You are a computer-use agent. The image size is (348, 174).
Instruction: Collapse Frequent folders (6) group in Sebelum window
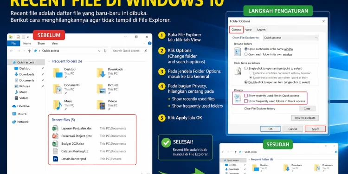pyautogui.click(x=49, y=61)
